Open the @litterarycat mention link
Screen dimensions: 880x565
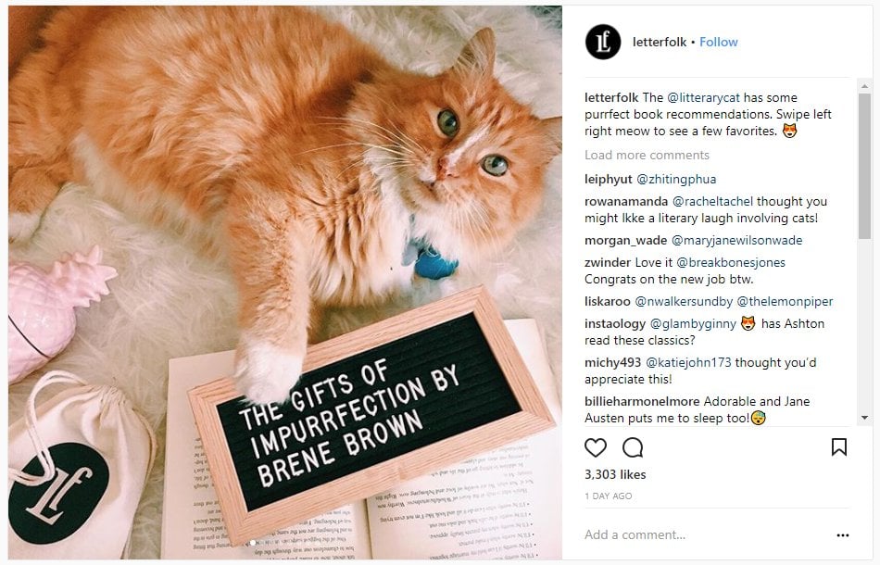[x=703, y=97]
